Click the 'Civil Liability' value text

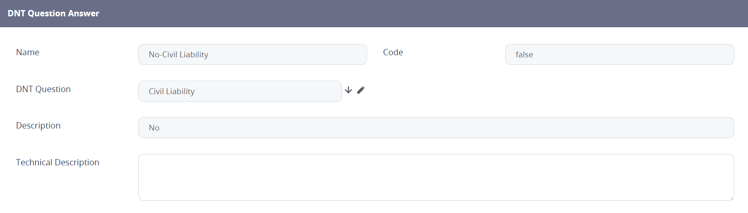(x=172, y=92)
